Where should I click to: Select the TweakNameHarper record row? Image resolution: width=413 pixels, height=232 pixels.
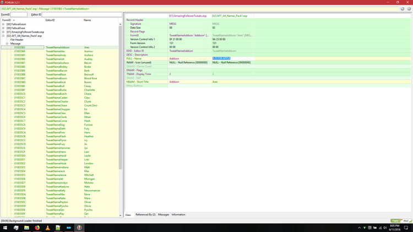(x=60, y=159)
